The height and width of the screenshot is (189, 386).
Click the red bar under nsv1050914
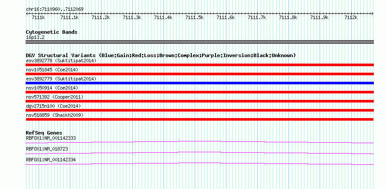[200, 92]
